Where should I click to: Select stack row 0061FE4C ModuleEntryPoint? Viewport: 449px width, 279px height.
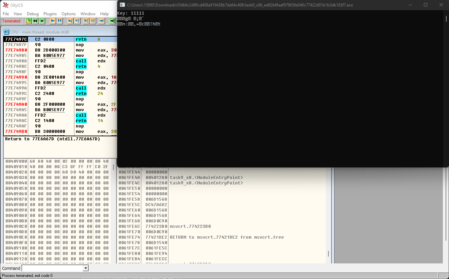[221, 183]
